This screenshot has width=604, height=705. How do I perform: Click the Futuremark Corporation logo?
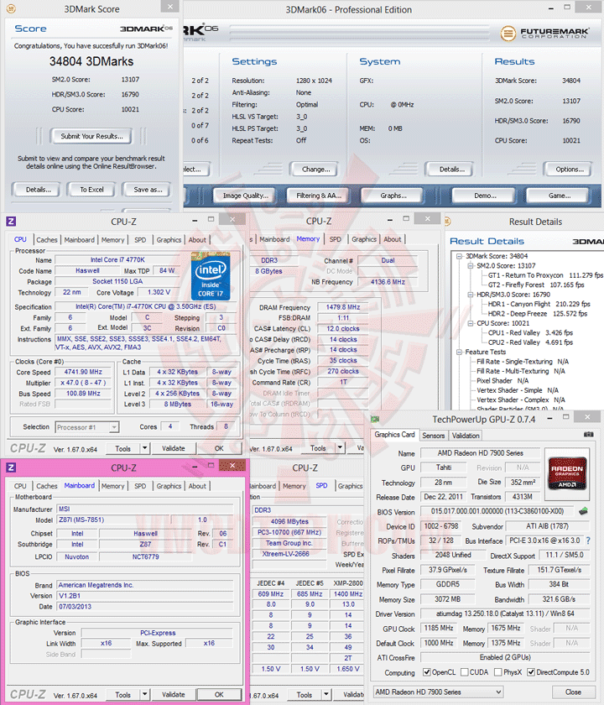tap(544, 33)
